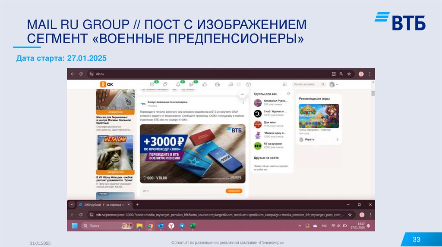442x247 pixels.
Task: Open notifications bell in OK header
Action: tap(178, 84)
